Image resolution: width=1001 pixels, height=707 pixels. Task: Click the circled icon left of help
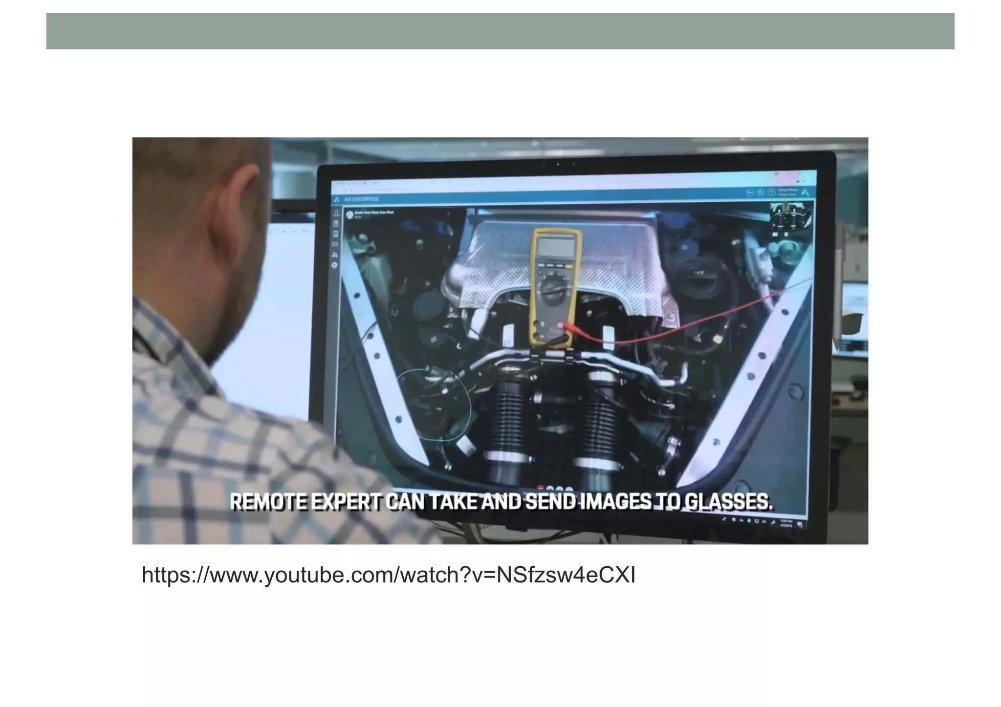coord(761,193)
